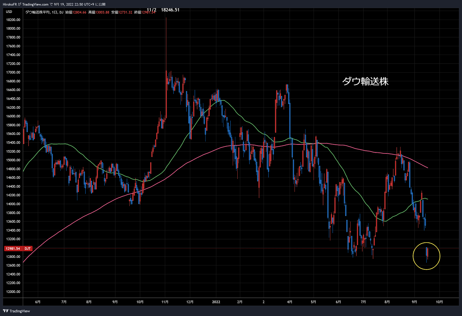
Task: Click the 11月 date label on time axis
Action: [x=165, y=302]
